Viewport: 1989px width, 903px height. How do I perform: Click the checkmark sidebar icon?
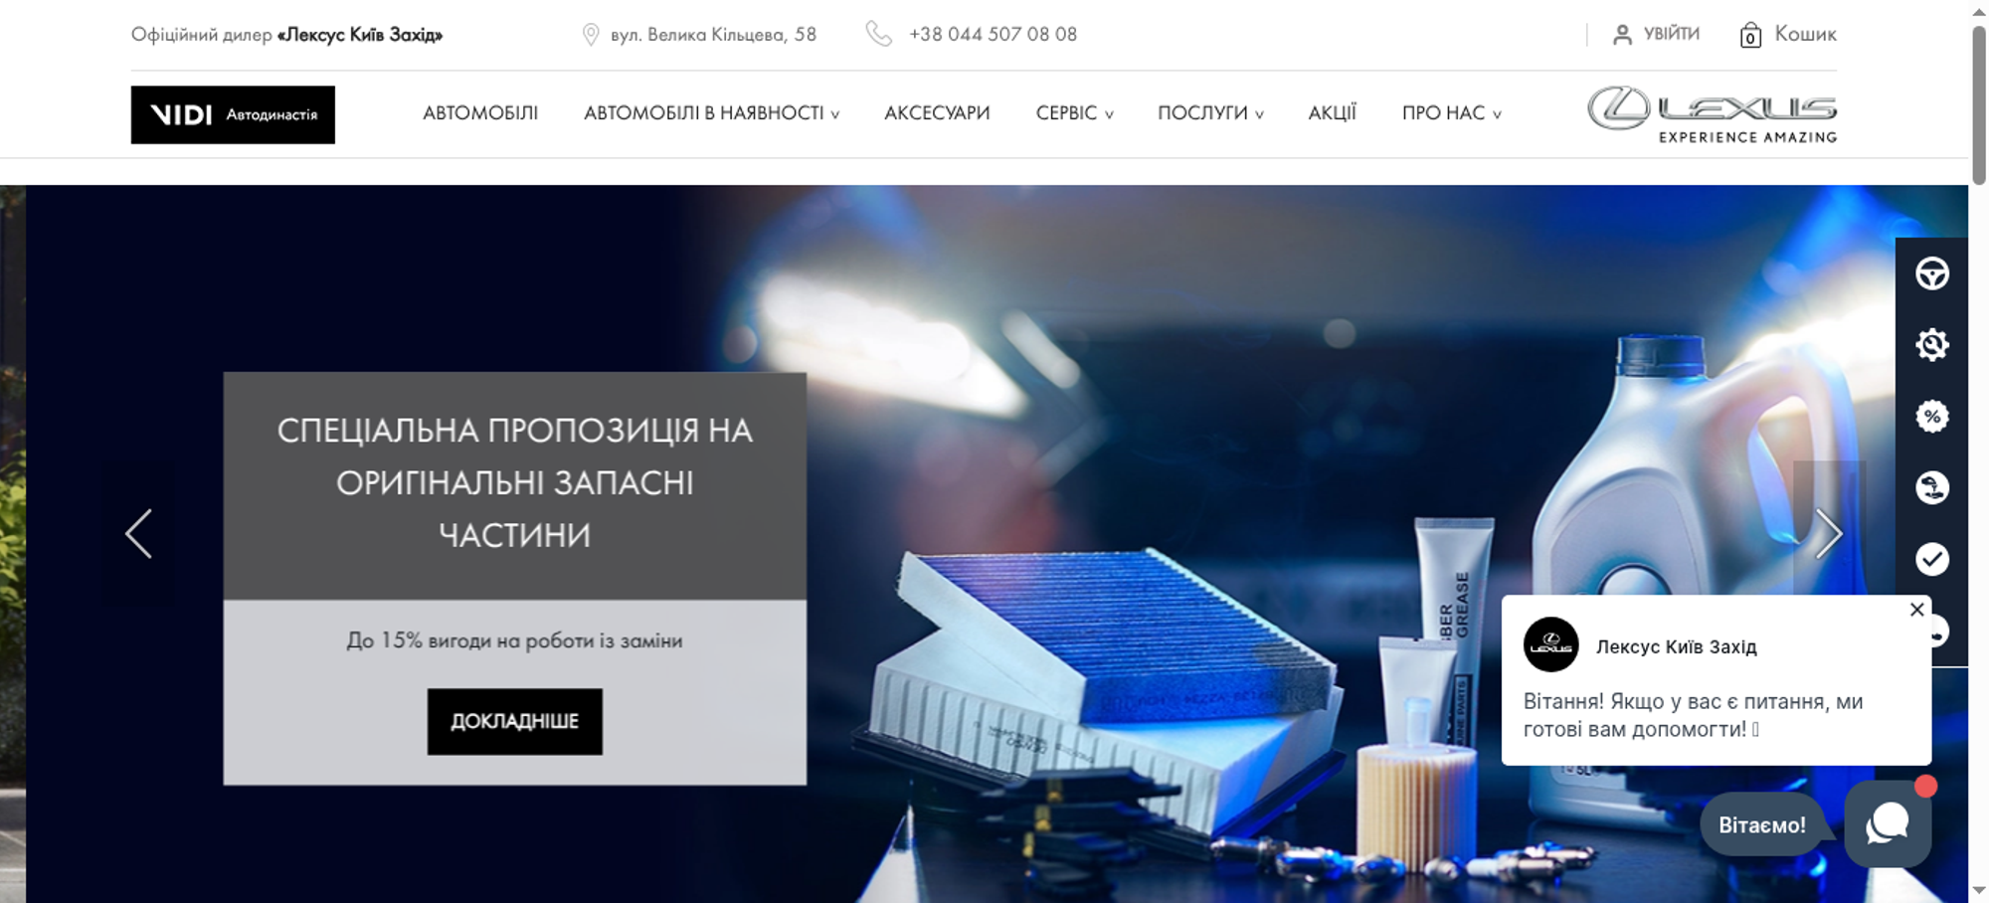click(1931, 559)
